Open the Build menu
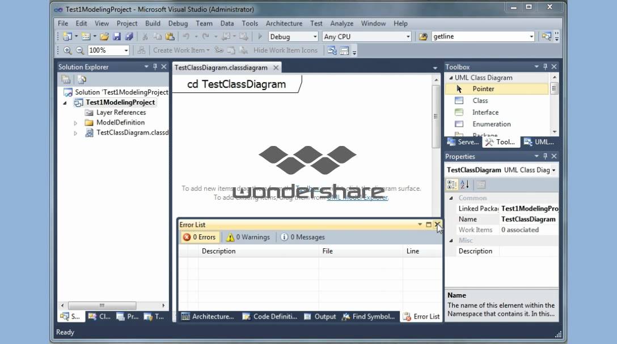 point(153,24)
